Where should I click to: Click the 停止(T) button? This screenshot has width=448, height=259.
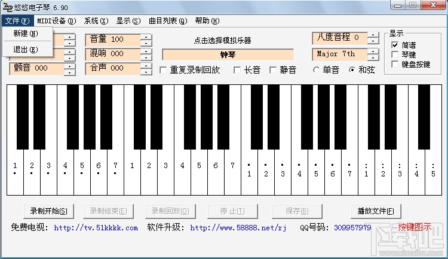pos(232,211)
